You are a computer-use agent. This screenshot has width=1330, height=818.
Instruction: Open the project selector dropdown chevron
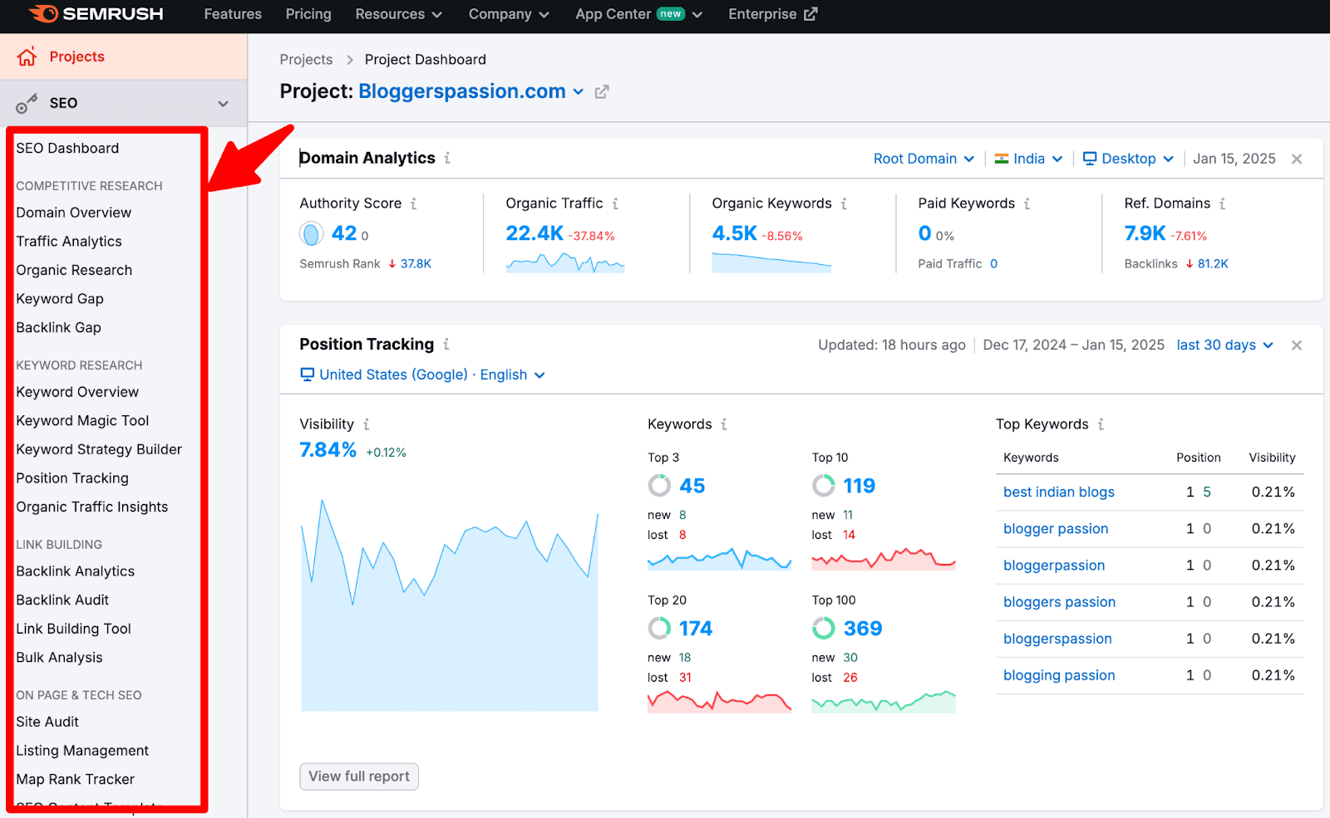[579, 92]
